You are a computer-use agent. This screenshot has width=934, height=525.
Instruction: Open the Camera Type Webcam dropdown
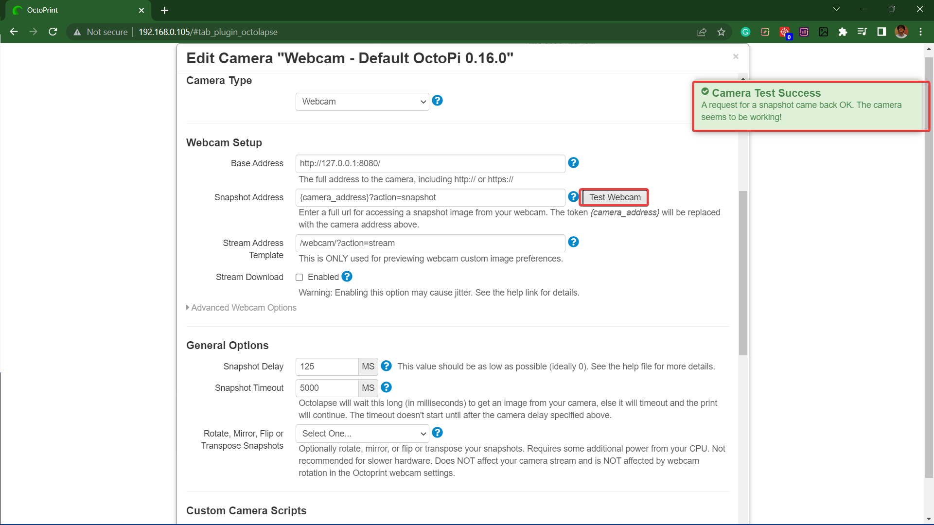click(362, 102)
